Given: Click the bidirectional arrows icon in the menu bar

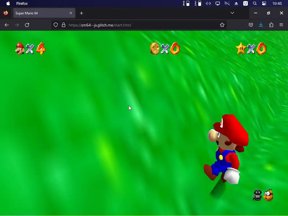Looking at the screenshot, I should pyautogui.click(x=208, y=3).
